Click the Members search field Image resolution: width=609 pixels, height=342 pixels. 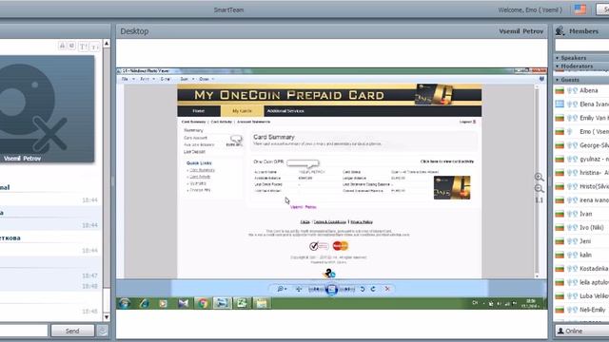pyautogui.click(x=581, y=46)
